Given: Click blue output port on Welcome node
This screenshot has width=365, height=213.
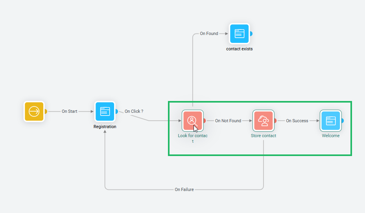Looking at the screenshot, I should 342,121.
